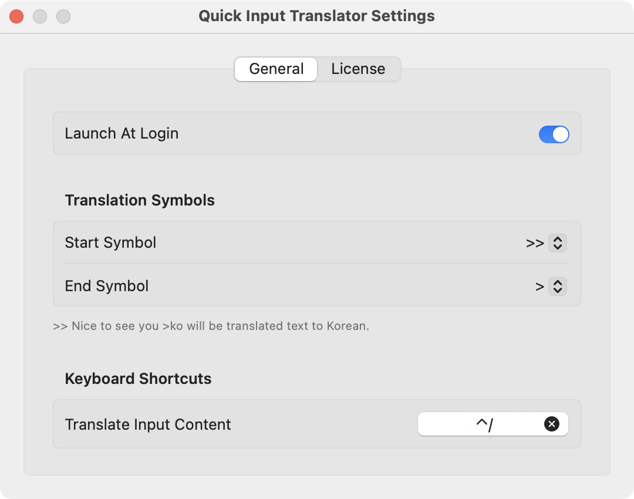Click the Translation Symbols heading
Screen dimensions: 634x499
click(140, 200)
